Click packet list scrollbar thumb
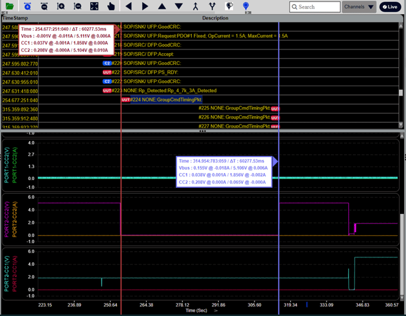This screenshot has height=316, width=406. [401, 93]
